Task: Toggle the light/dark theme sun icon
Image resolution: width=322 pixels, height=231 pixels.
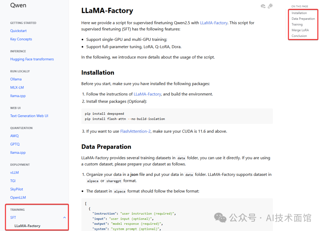Action: (x=270, y=6)
